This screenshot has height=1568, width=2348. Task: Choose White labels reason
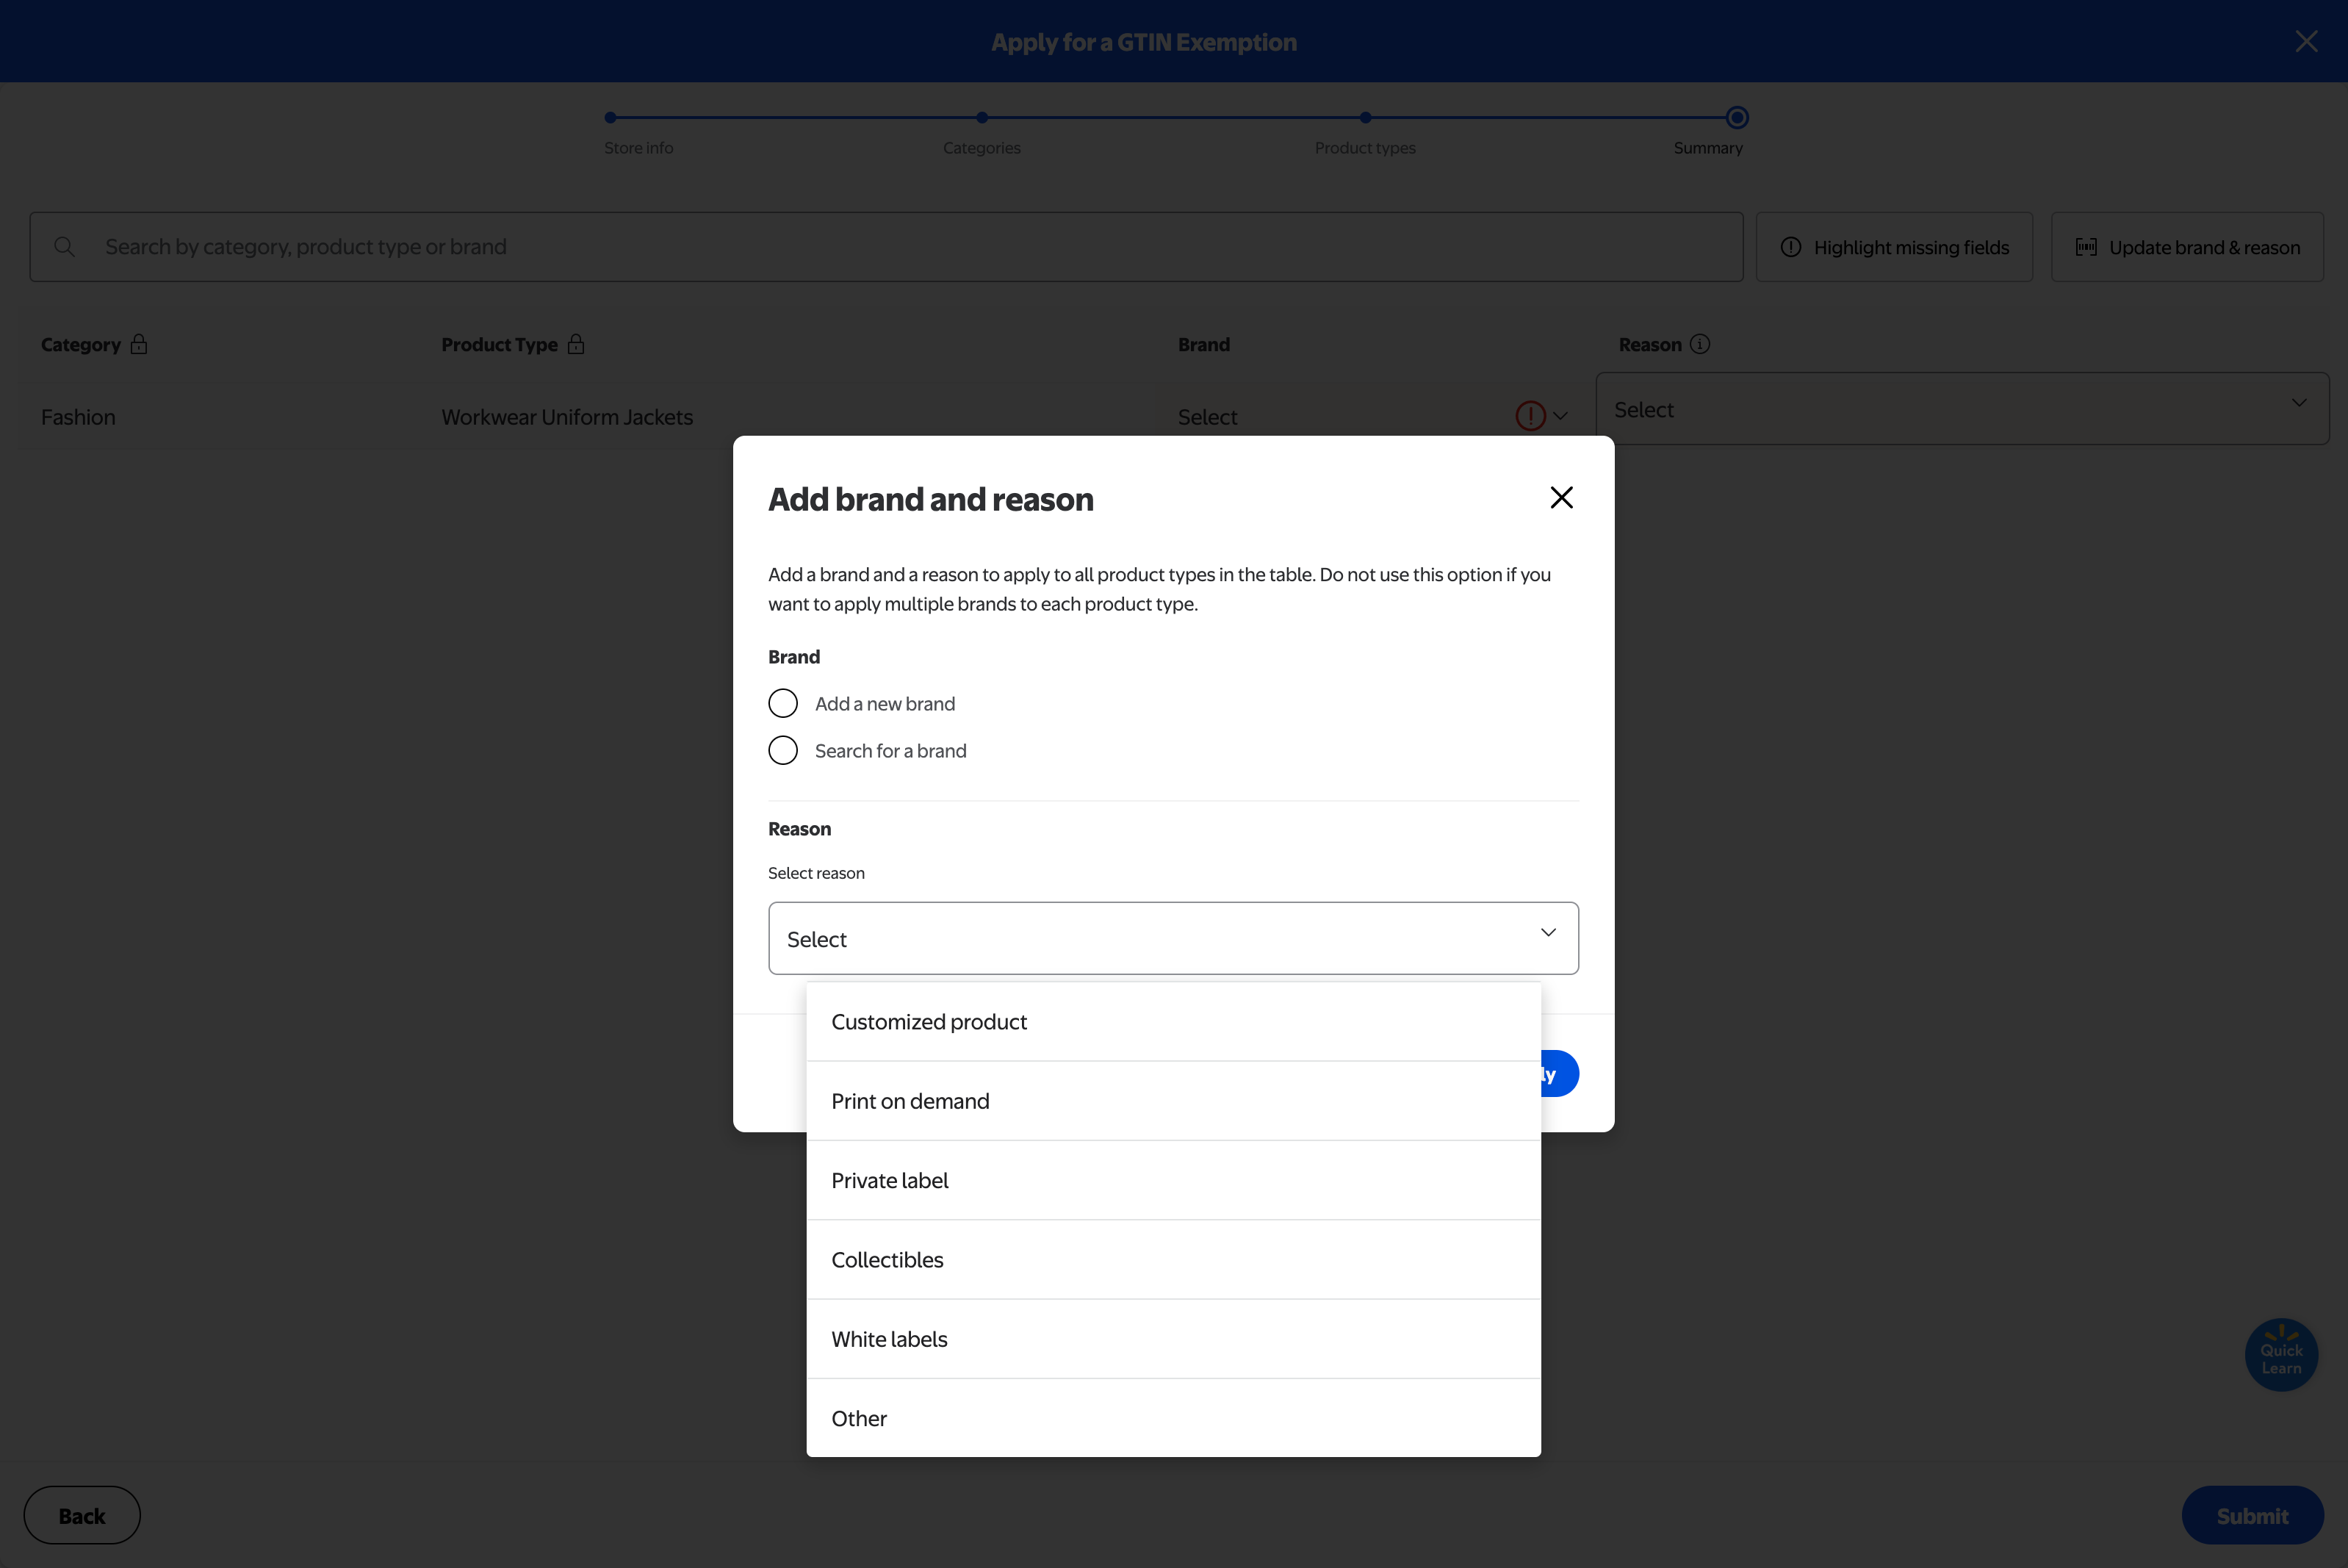point(1173,1339)
